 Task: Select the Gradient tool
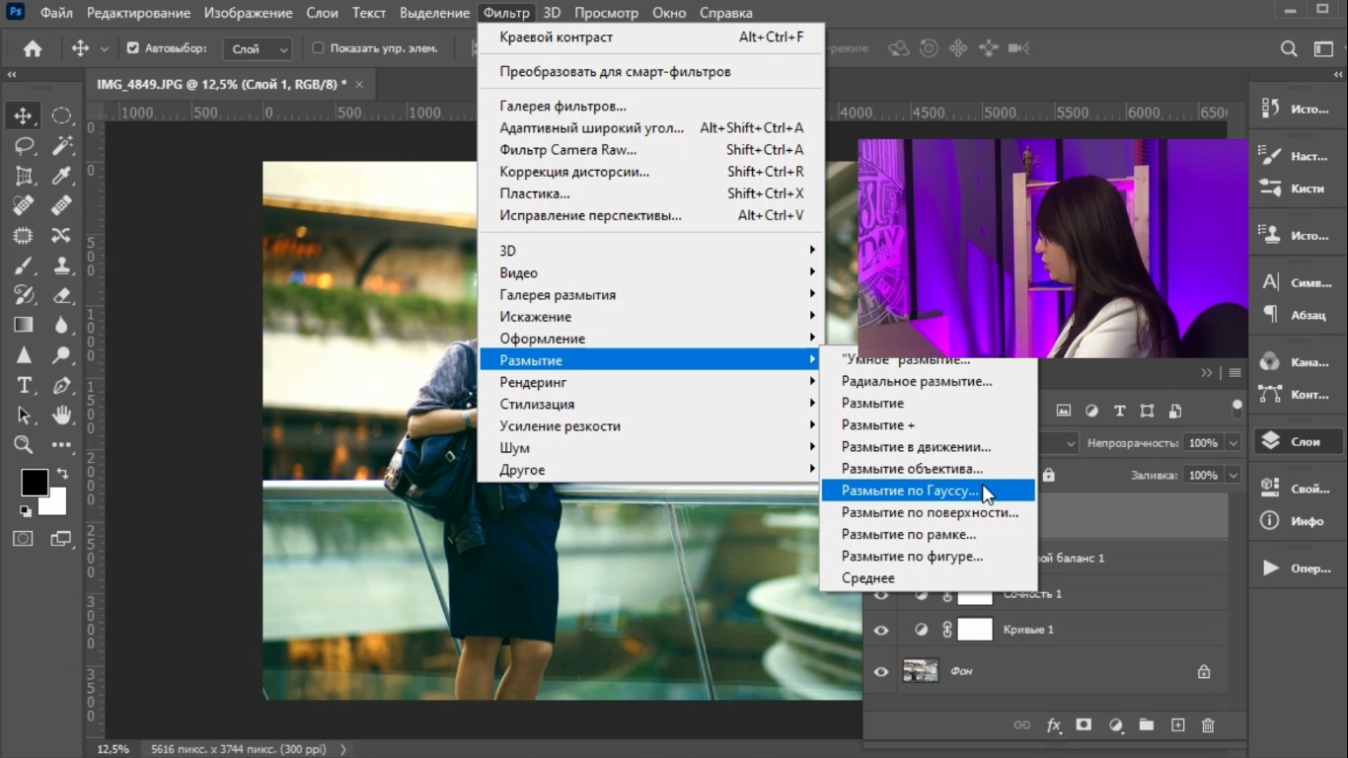pyautogui.click(x=24, y=325)
